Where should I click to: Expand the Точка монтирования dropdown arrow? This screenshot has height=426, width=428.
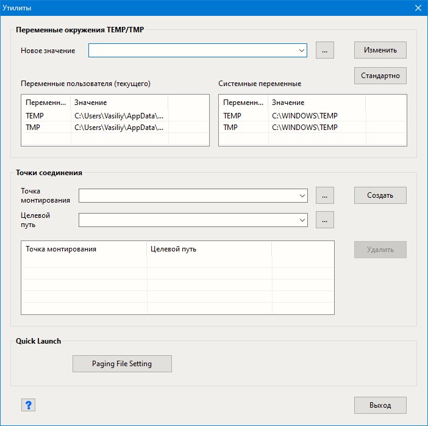coord(302,196)
